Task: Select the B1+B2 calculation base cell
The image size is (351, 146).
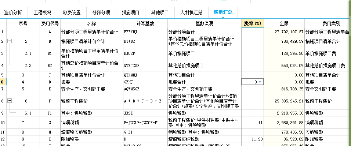Action: pos(145,41)
